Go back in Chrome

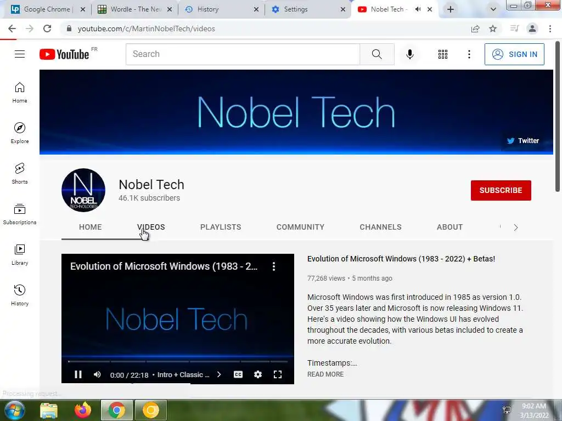12,29
